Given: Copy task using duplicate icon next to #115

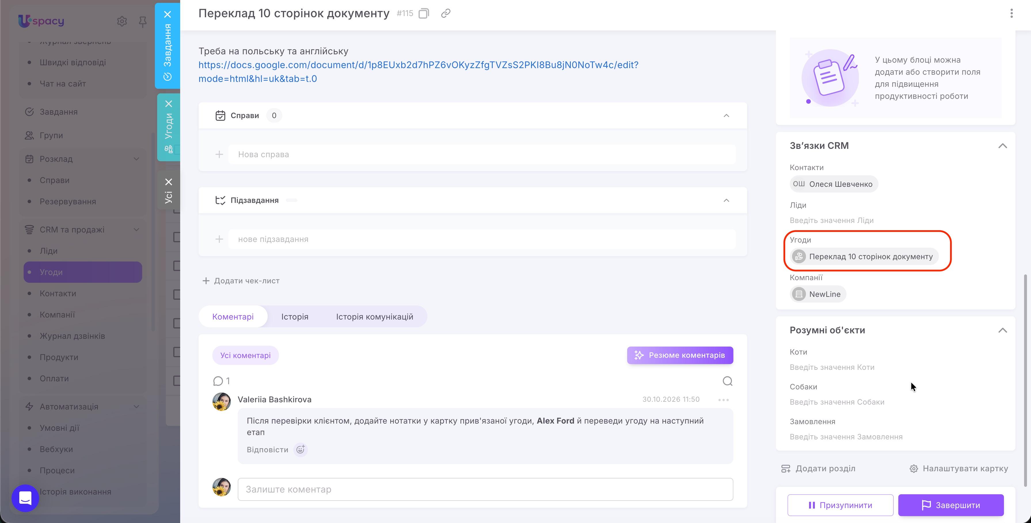Looking at the screenshot, I should (x=423, y=14).
